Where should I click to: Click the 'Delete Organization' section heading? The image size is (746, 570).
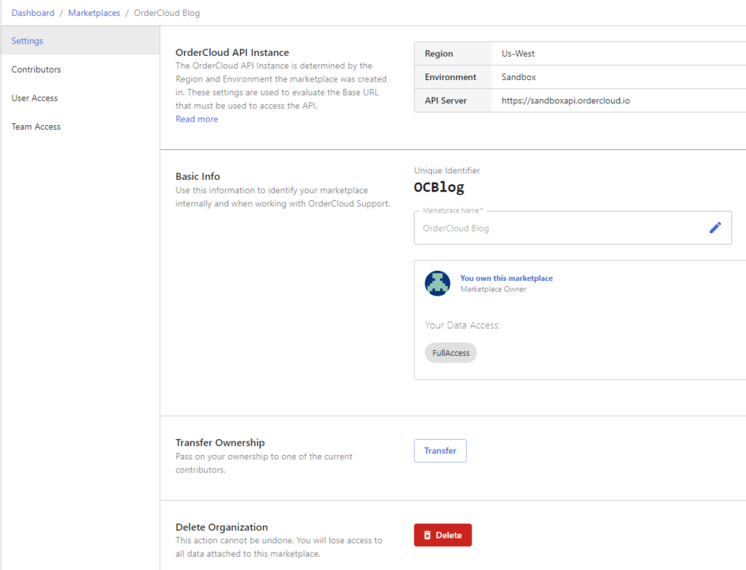point(221,527)
